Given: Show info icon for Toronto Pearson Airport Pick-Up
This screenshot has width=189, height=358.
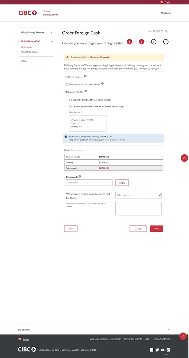Looking at the screenshot, I should pos(102,84).
